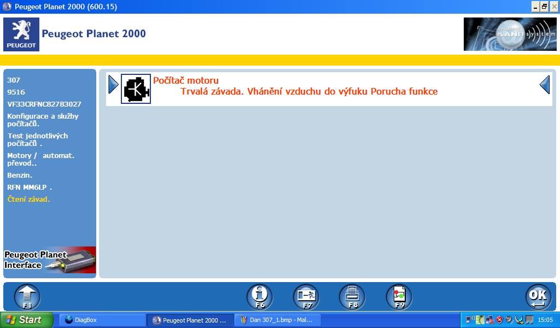Image resolution: width=560 pixels, height=328 pixels.
Task: Click the F8 printer icon
Action: (x=353, y=297)
